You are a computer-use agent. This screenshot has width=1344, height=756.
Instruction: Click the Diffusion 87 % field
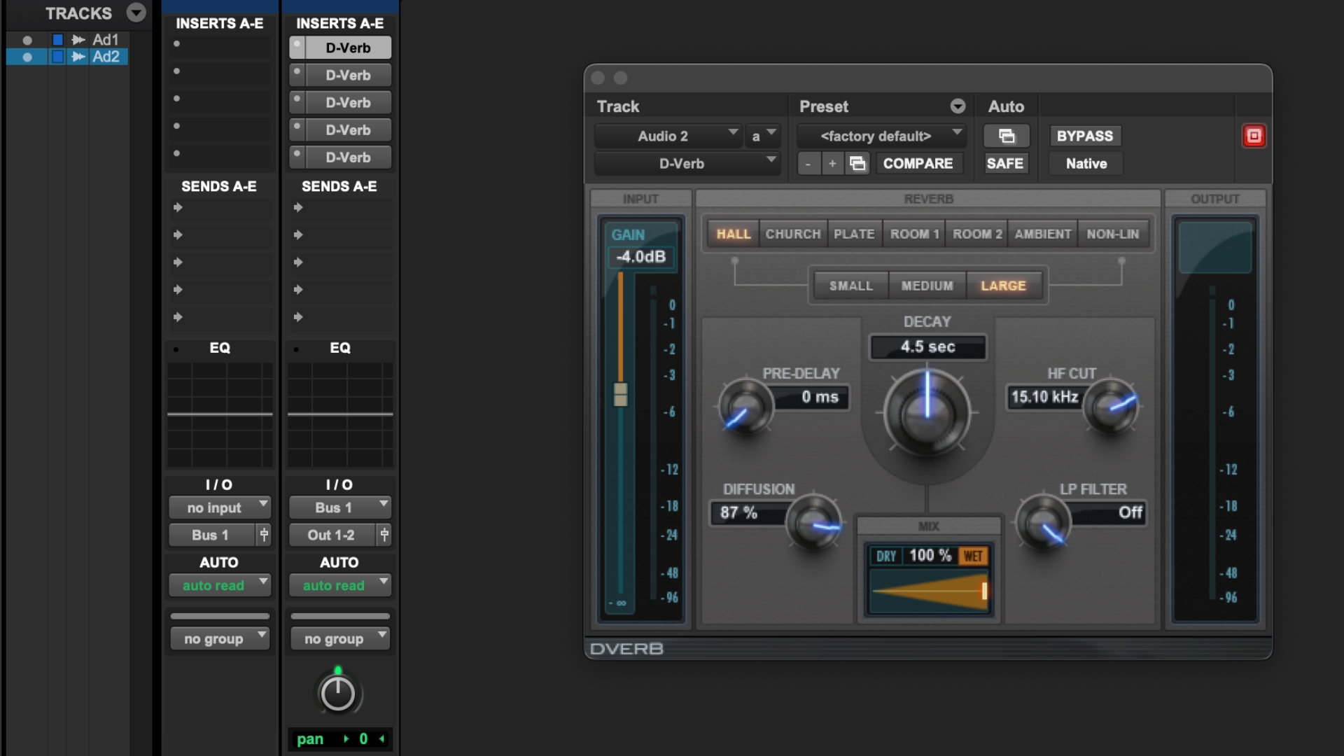(x=748, y=512)
